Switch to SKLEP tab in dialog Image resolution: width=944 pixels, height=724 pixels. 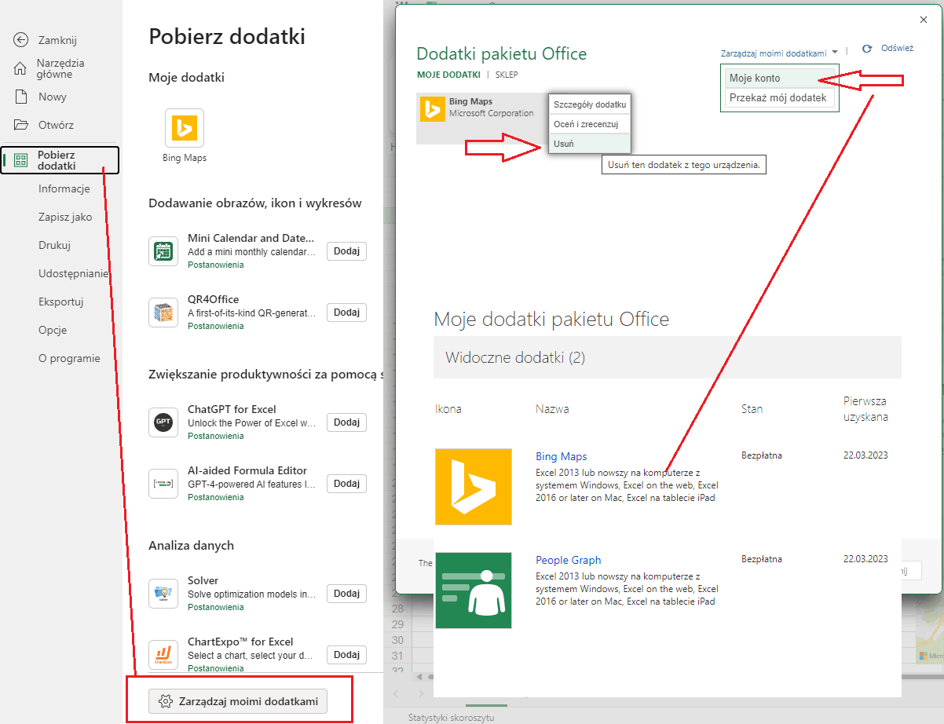tap(506, 75)
